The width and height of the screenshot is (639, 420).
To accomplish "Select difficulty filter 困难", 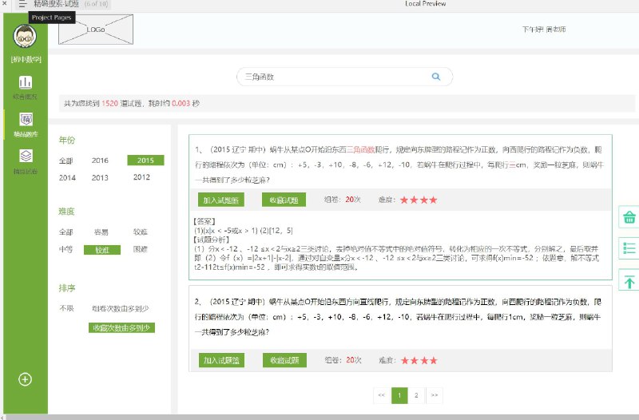I will (141, 249).
